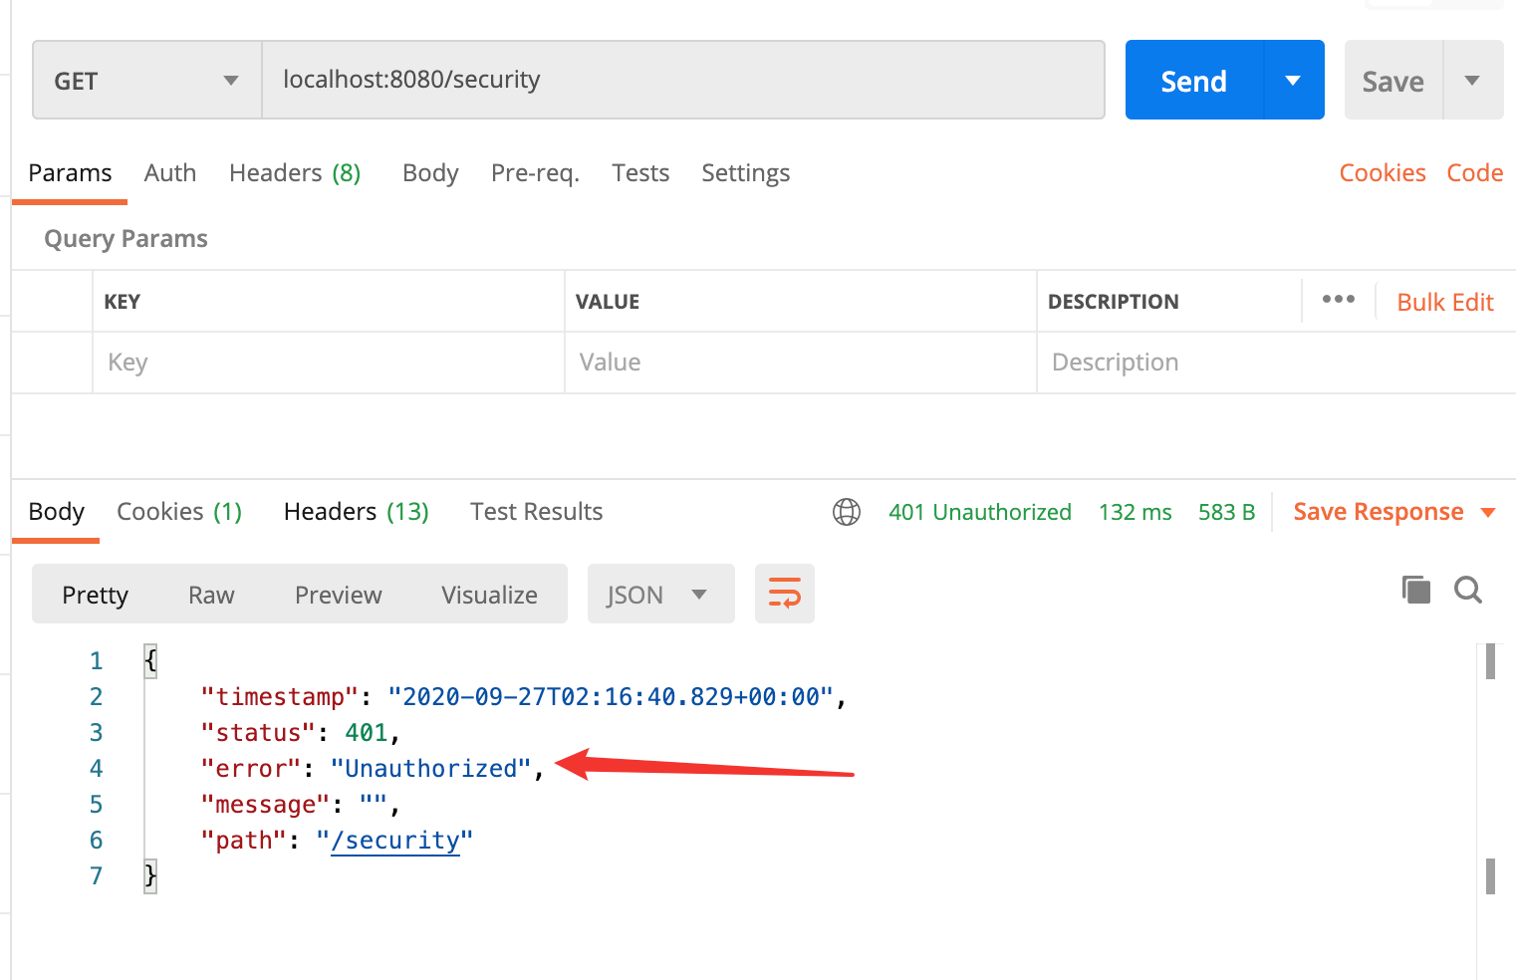The width and height of the screenshot is (1516, 980).
Task: Open the JSON format dropdown
Action: [x=659, y=595]
